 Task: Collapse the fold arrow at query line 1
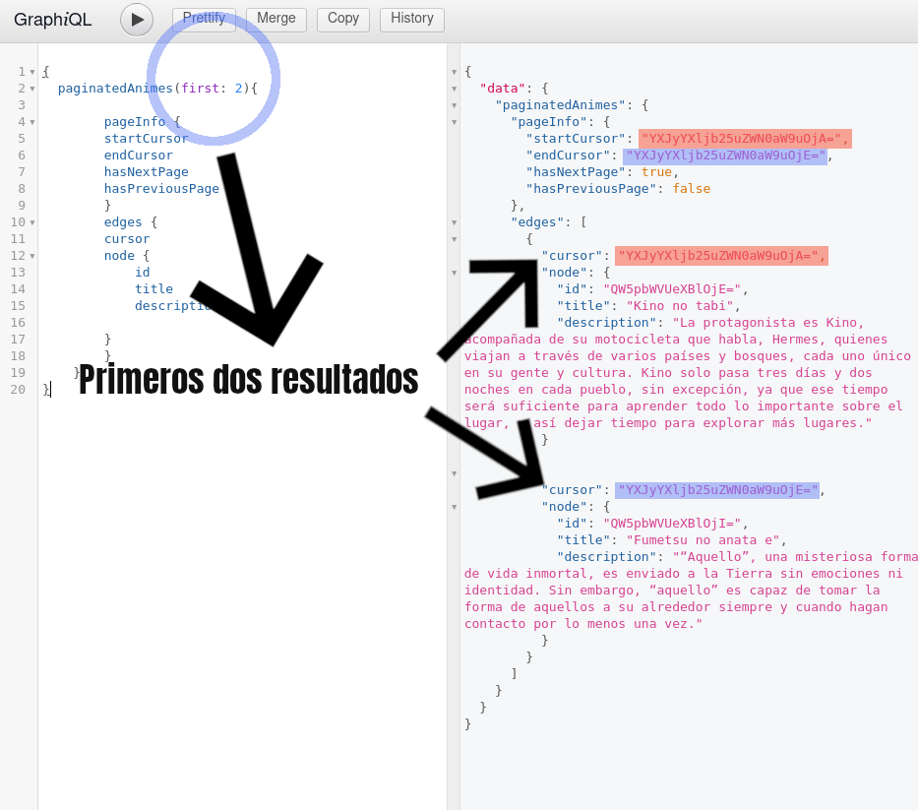(x=32, y=72)
